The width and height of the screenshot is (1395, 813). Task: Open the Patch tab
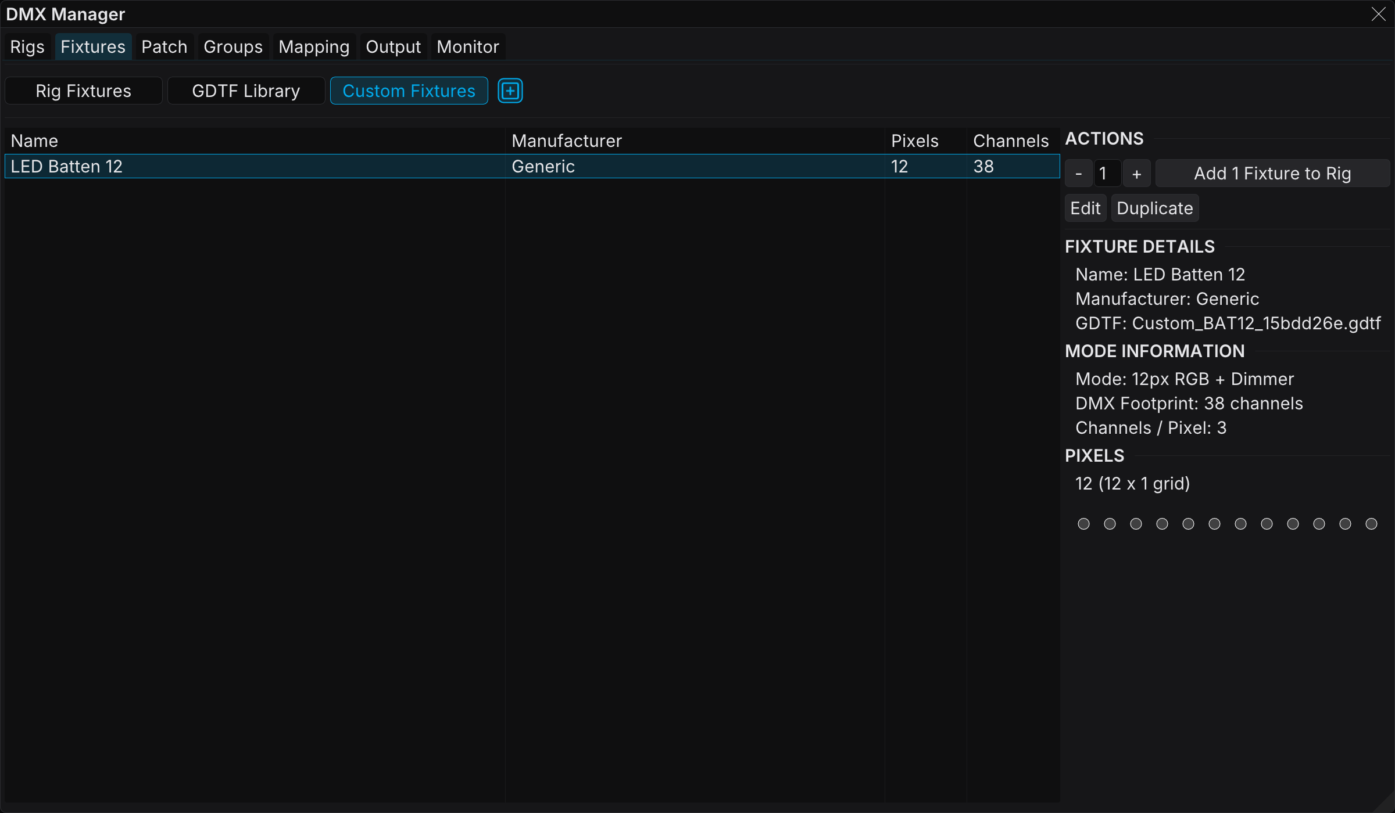pos(164,47)
